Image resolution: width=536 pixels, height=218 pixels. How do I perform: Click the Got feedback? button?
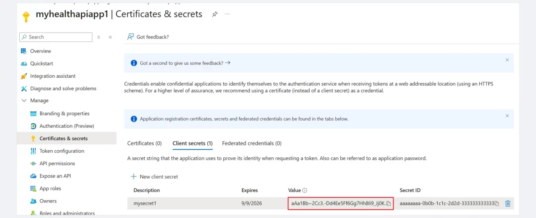tap(148, 37)
